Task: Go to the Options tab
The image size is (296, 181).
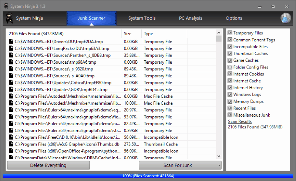Action: [234, 18]
